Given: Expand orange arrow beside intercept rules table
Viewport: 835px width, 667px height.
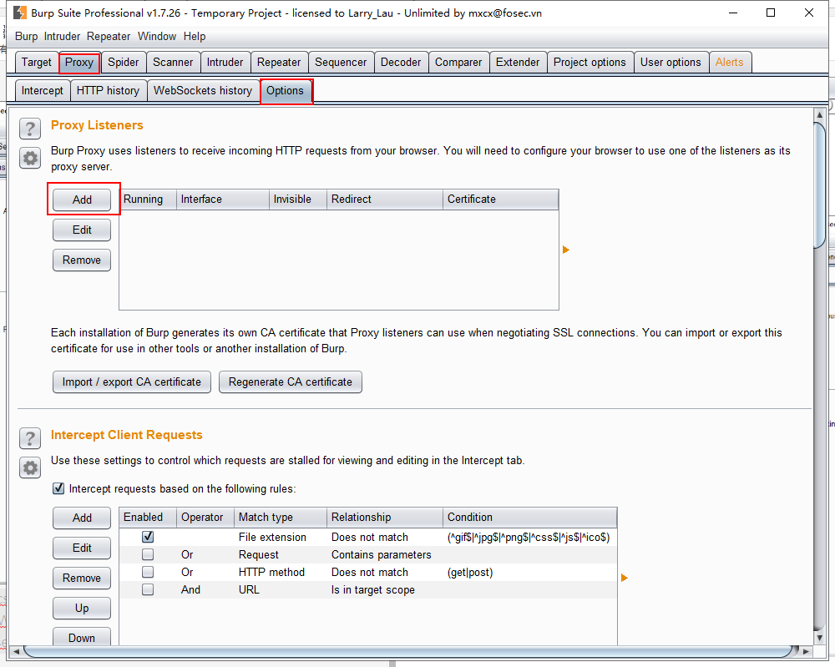Looking at the screenshot, I should 625,578.
